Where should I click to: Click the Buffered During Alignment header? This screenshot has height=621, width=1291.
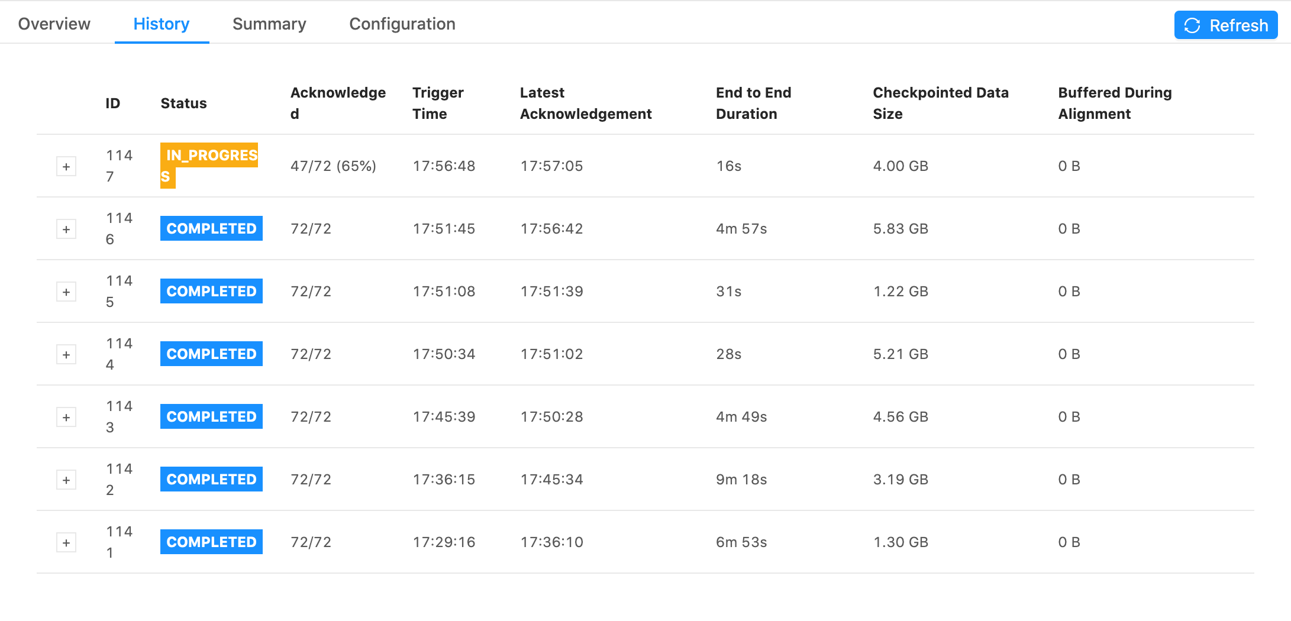point(1115,103)
